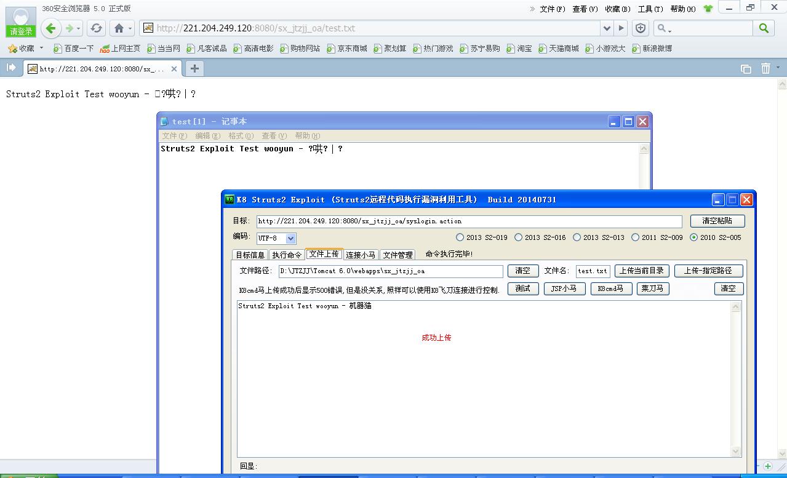The width and height of the screenshot is (787, 478).
Task: Open Notepad 文件(F) menu
Action: [x=174, y=135]
